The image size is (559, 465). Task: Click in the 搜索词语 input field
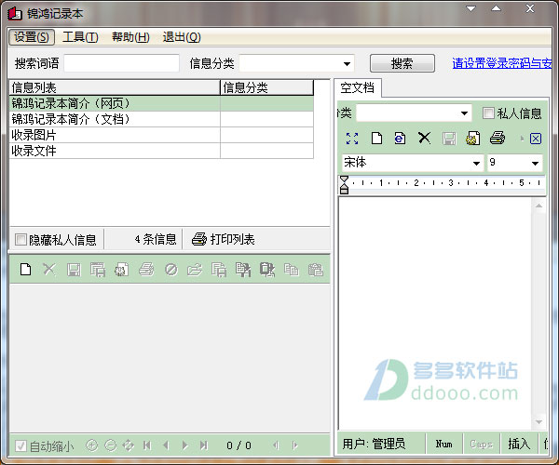[121, 63]
